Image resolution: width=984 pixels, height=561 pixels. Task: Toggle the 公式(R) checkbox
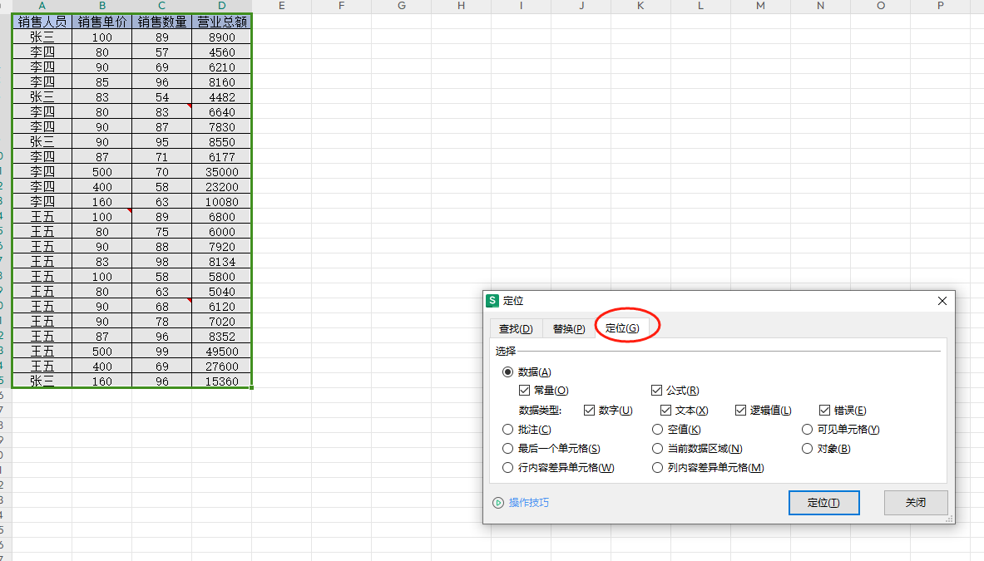(656, 390)
